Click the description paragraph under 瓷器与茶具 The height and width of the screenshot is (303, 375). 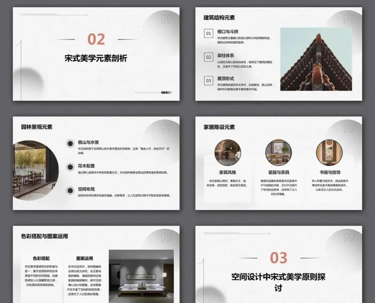pyautogui.click(x=278, y=188)
